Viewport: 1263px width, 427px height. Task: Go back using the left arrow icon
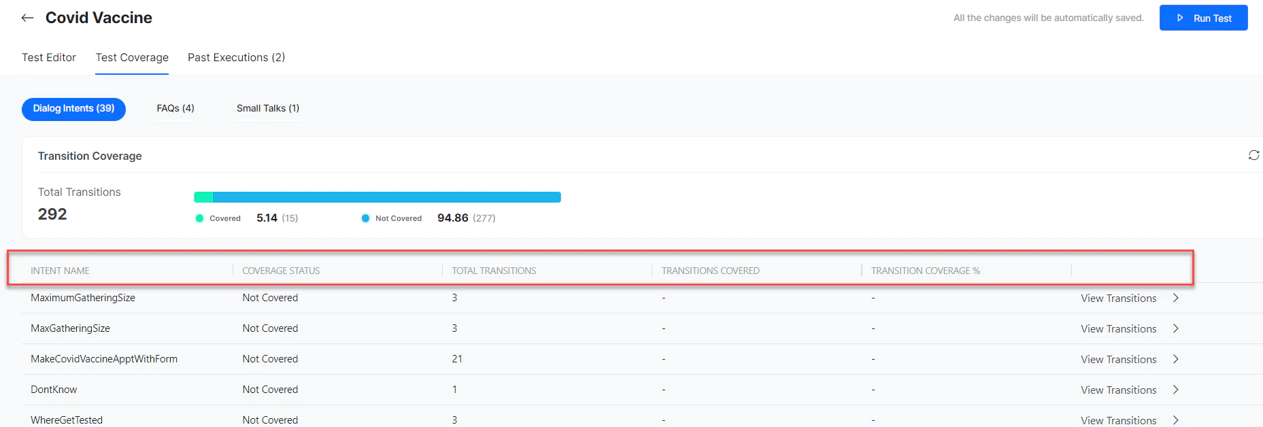click(28, 18)
